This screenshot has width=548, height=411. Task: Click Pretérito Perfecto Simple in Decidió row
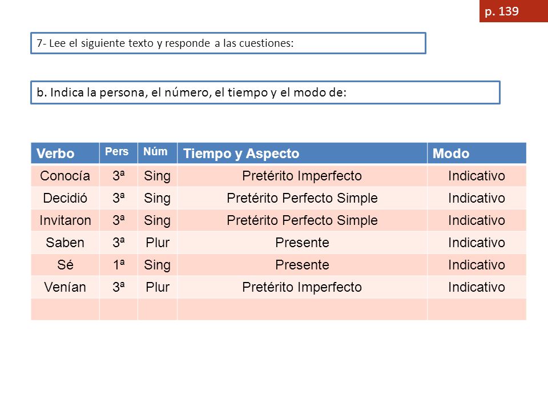(302, 198)
